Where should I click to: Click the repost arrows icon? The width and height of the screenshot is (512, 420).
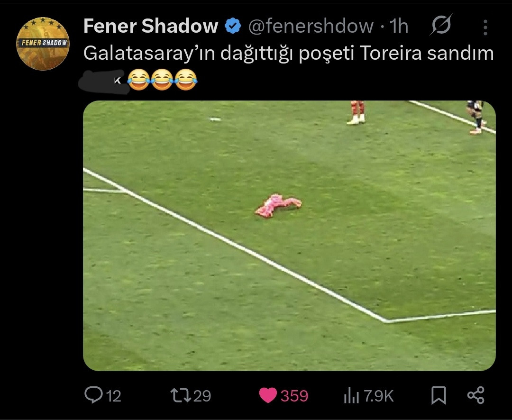click(180, 395)
